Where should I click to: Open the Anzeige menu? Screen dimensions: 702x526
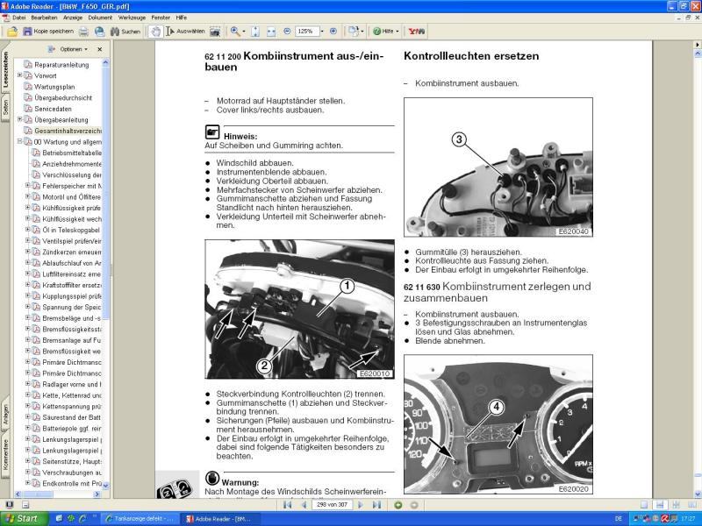pyautogui.click(x=73, y=18)
